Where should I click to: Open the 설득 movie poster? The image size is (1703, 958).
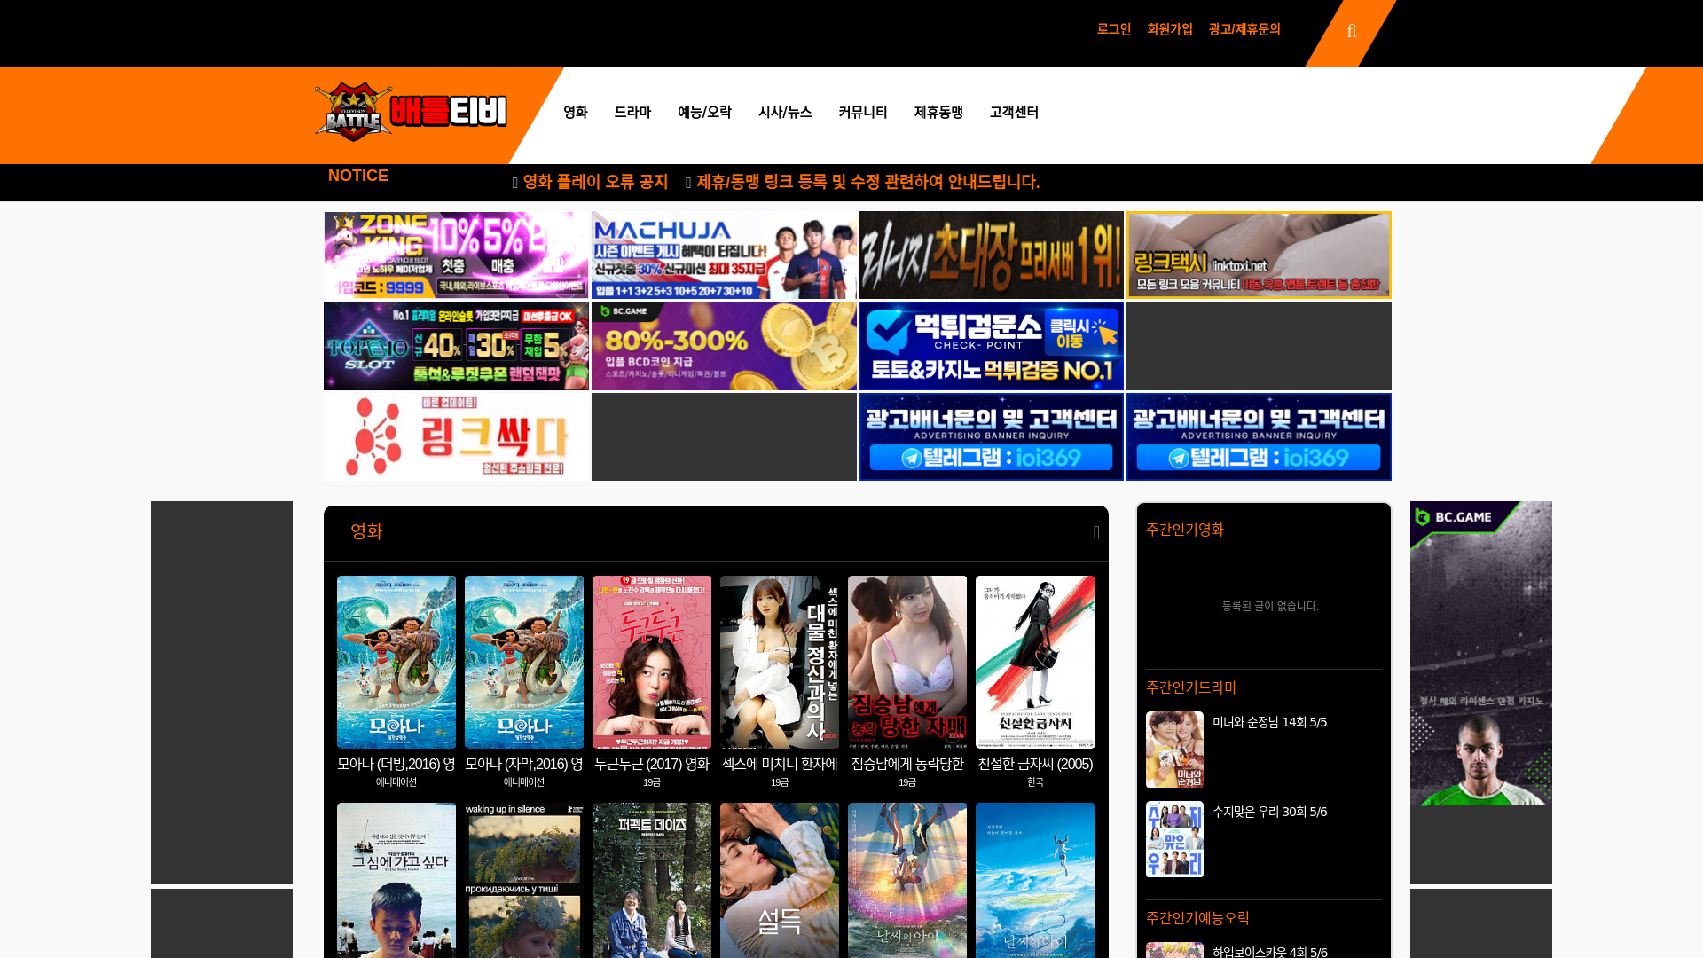(780, 880)
